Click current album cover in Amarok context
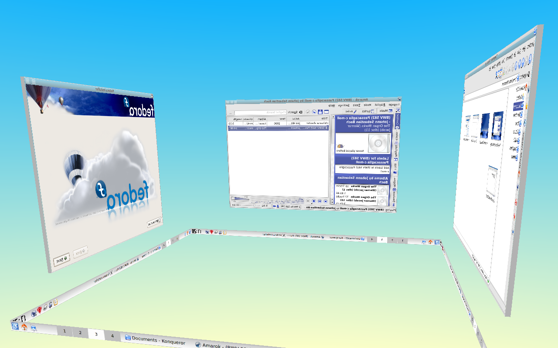This screenshot has width=558, height=348. [378, 143]
